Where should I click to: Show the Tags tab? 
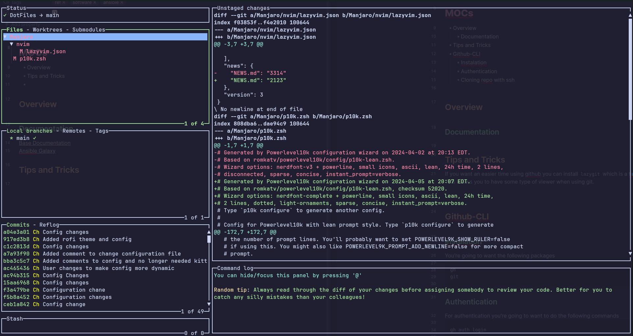pos(102,131)
